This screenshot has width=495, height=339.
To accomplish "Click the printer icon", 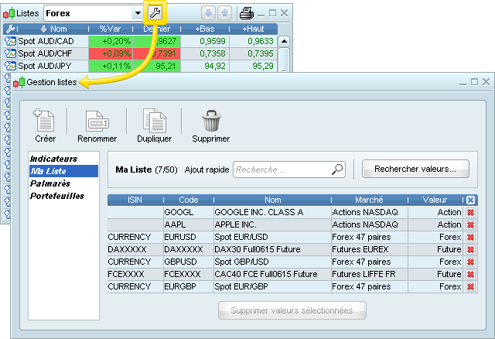I will pyautogui.click(x=245, y=13).
